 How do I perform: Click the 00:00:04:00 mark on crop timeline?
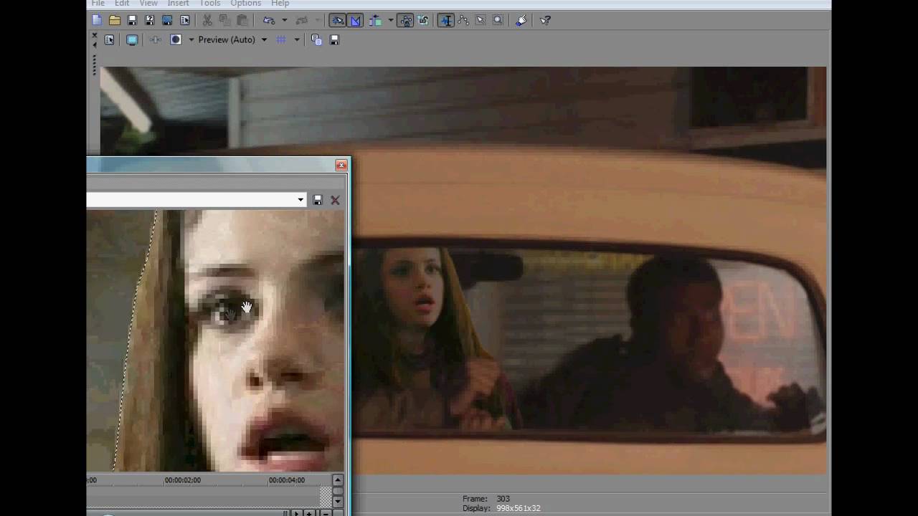pos(287,480)
